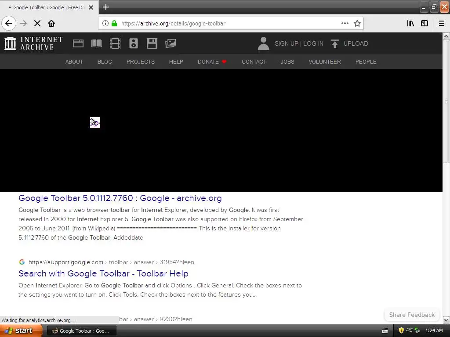Show site information icon in address bar
450x337 pixels.
pos(105,23)
